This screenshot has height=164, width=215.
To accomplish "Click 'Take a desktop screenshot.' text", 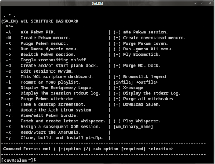I will coord(53,104).
